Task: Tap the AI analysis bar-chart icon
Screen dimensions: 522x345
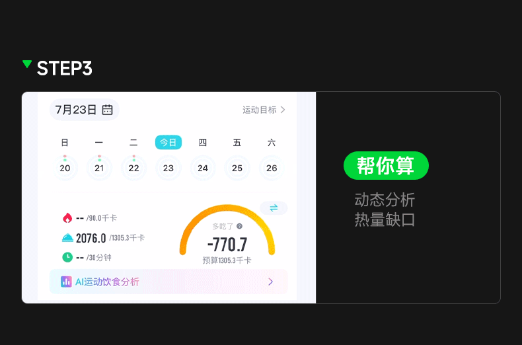Action: (66, 282)
